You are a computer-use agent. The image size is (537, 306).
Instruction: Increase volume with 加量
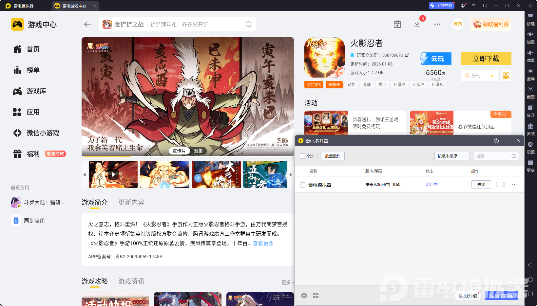(530, 38)
